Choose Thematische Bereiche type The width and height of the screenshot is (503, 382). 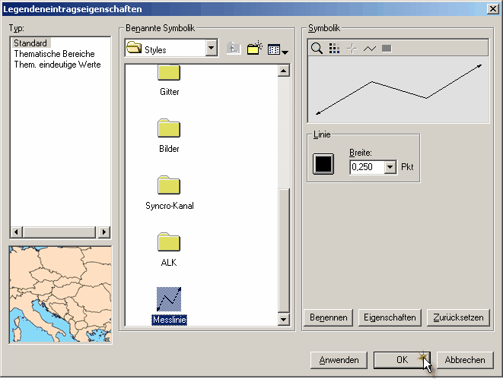coord(54,54)
